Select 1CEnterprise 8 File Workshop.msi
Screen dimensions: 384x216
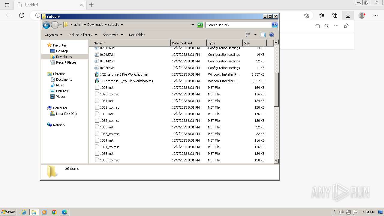[124, 74]
